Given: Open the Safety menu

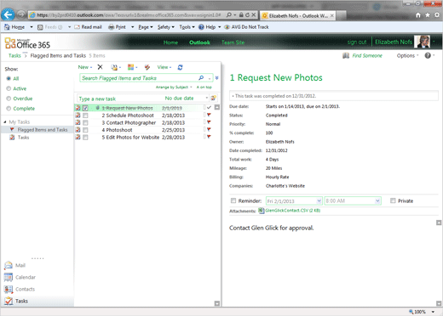Looking at the screenshot, I should pyautogui.click(x=166, y=27).
